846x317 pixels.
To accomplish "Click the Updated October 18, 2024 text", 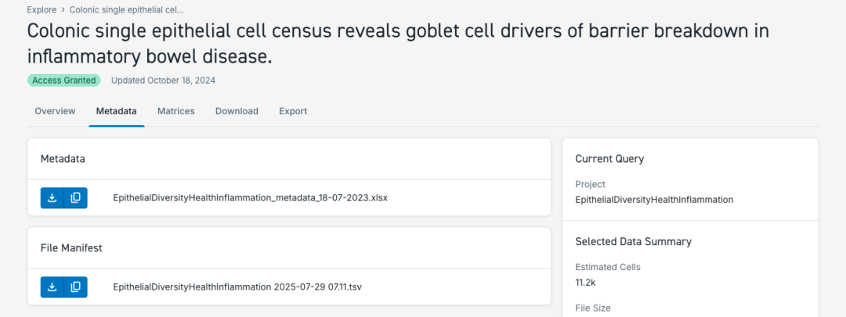I will tap(164, 81).
